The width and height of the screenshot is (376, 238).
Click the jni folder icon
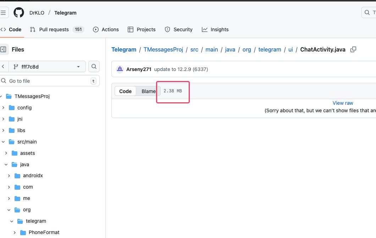pyautogui.click(x=12, y=119)
